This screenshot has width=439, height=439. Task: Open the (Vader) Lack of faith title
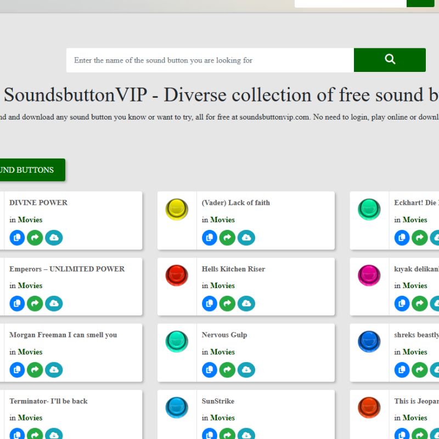coord(236,202)
